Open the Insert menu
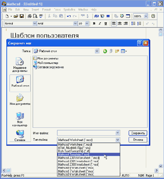 pos(35,10)
